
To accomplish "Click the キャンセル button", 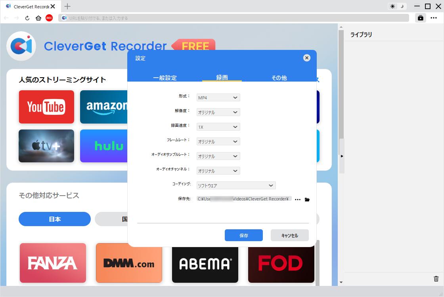I will coord(290,235).
